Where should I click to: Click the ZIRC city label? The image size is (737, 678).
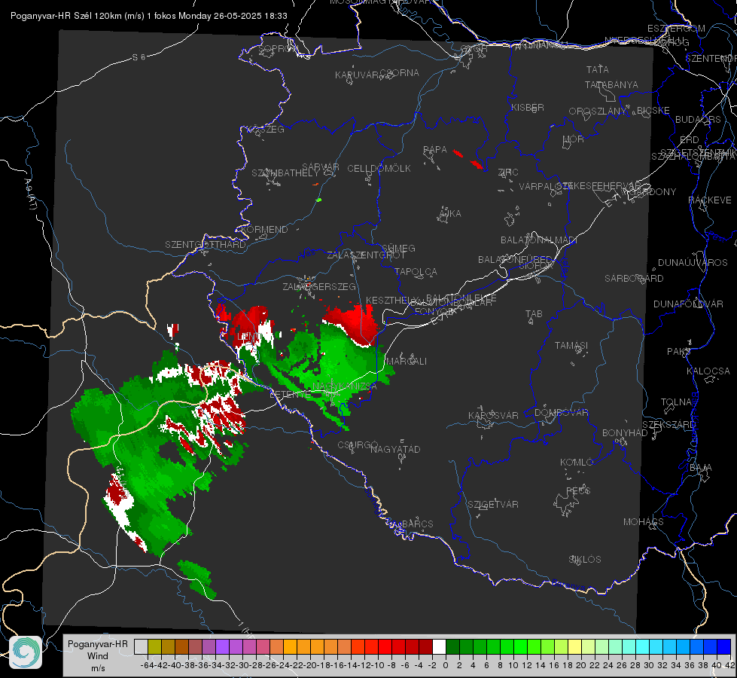click(x=508, y=173)
